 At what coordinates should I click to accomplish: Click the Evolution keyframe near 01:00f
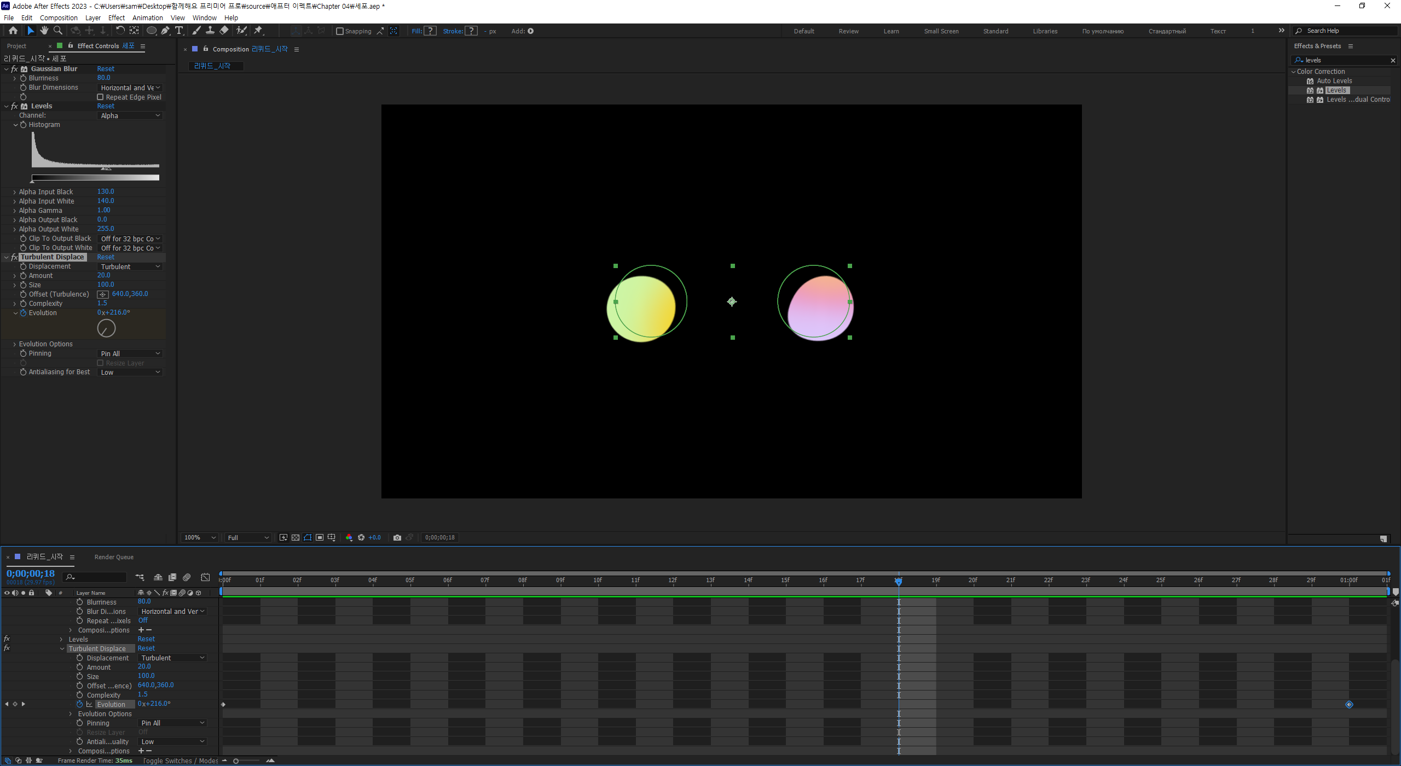1349,704
